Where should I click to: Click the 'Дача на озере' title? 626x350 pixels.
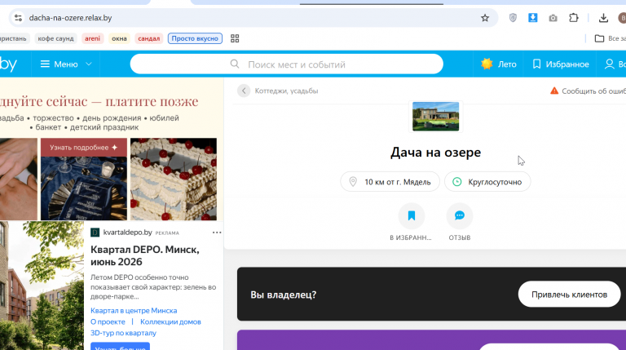point(435,153)
